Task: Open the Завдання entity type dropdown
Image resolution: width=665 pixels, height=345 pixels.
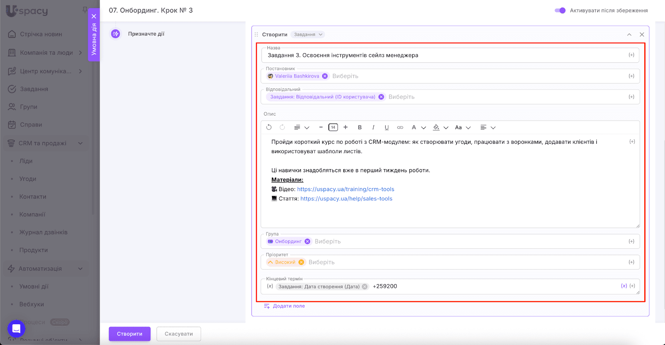Action: coord(308,34)
